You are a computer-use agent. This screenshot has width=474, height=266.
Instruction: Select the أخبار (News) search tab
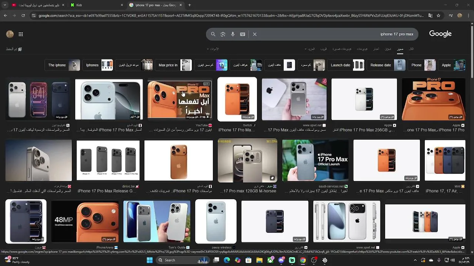coord(376,49)
